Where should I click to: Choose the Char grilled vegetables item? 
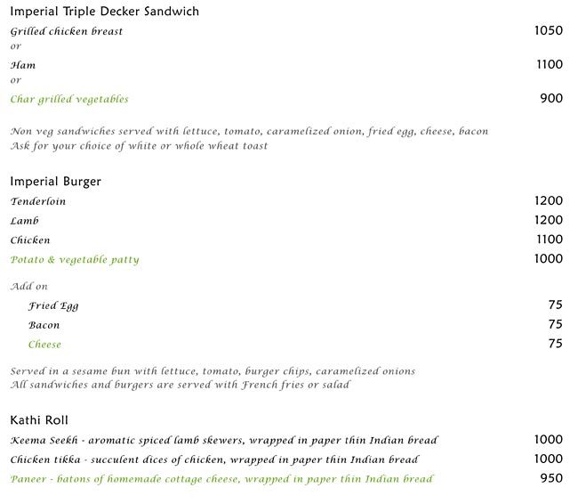[x=69, y=100]
